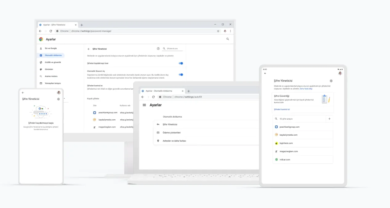This screenshot has height=208, width=390.
Task: Tap the Şifre Güvenliği clipboard illustration on tablet
Action: tap(326, 99)
